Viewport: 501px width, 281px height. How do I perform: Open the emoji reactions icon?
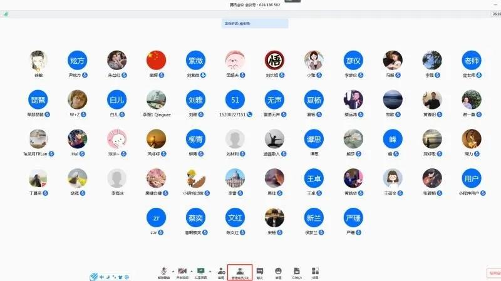point(278,272)
